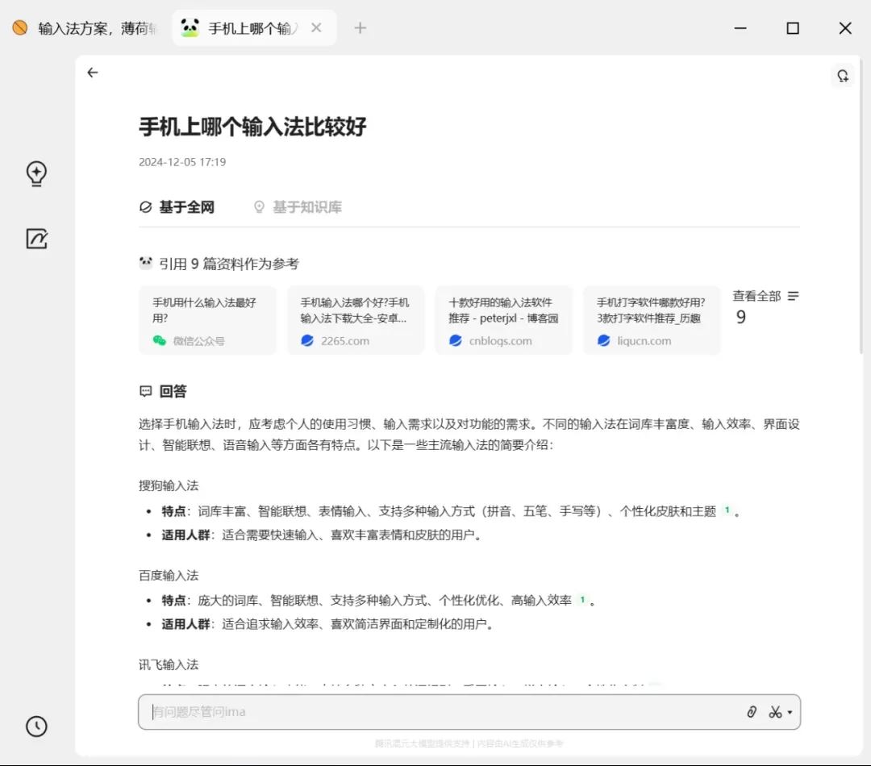Open the new note editing icon in sidebar
Viewport: 871px width, 766px height.
pyautogui.click(x=36, y=239)
